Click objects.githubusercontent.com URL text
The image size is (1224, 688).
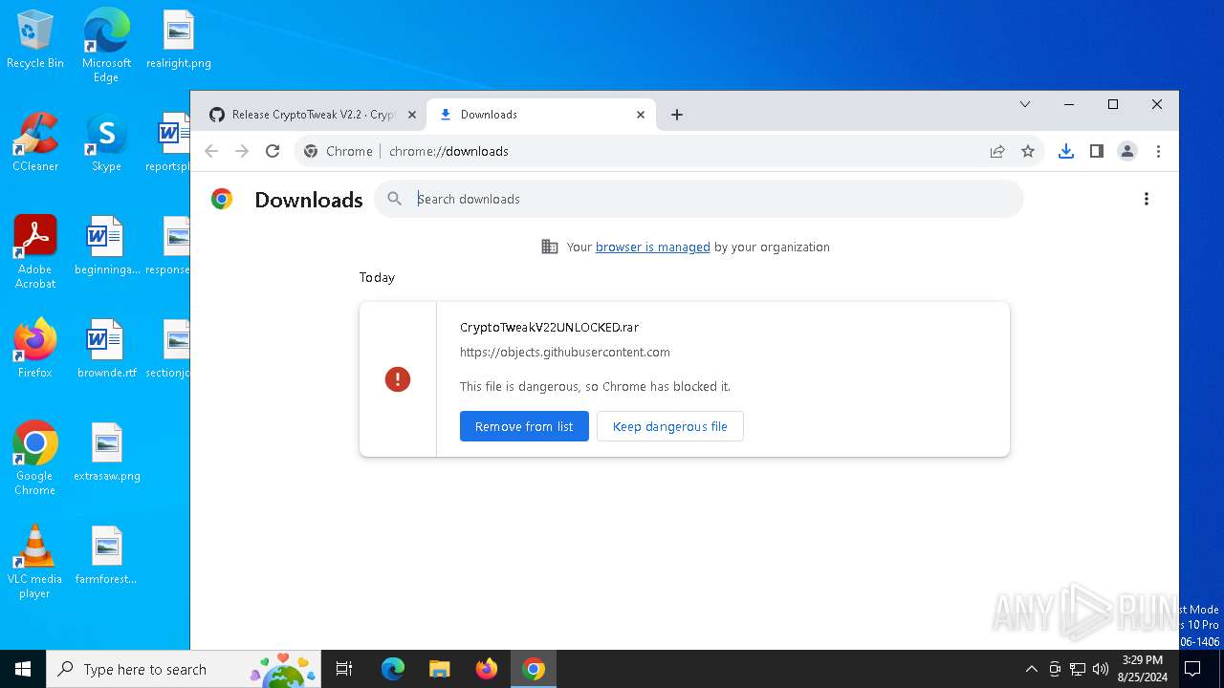[565, 352]
